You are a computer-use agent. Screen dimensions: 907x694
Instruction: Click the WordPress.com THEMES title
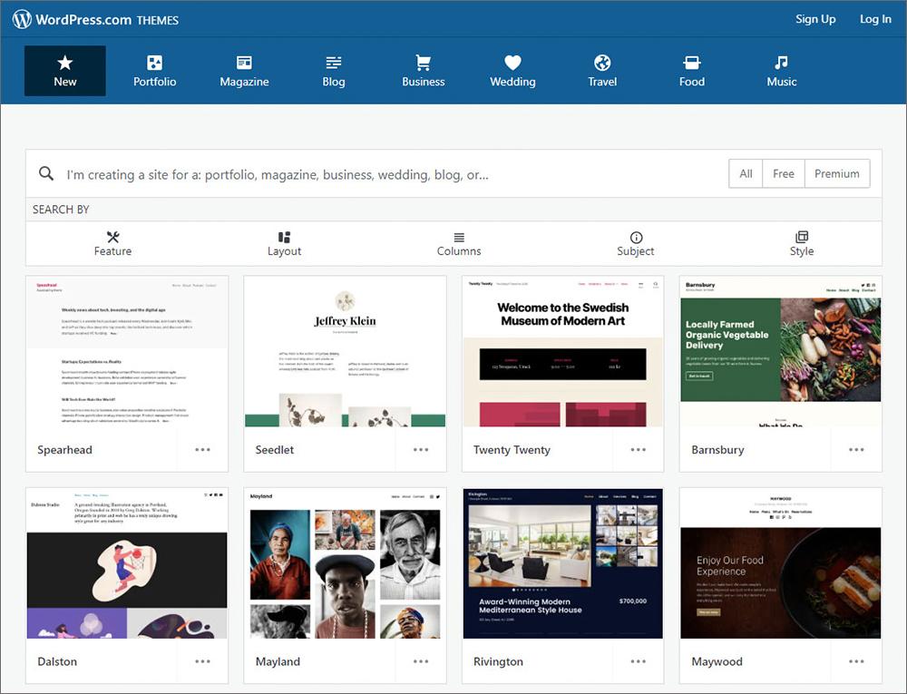[107, 20]
